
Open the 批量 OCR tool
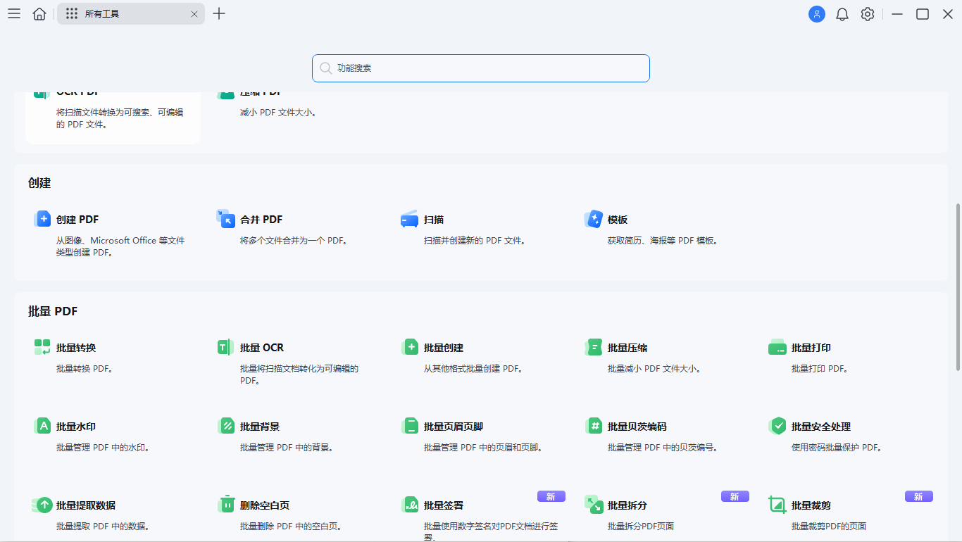[x=262, y=347]
